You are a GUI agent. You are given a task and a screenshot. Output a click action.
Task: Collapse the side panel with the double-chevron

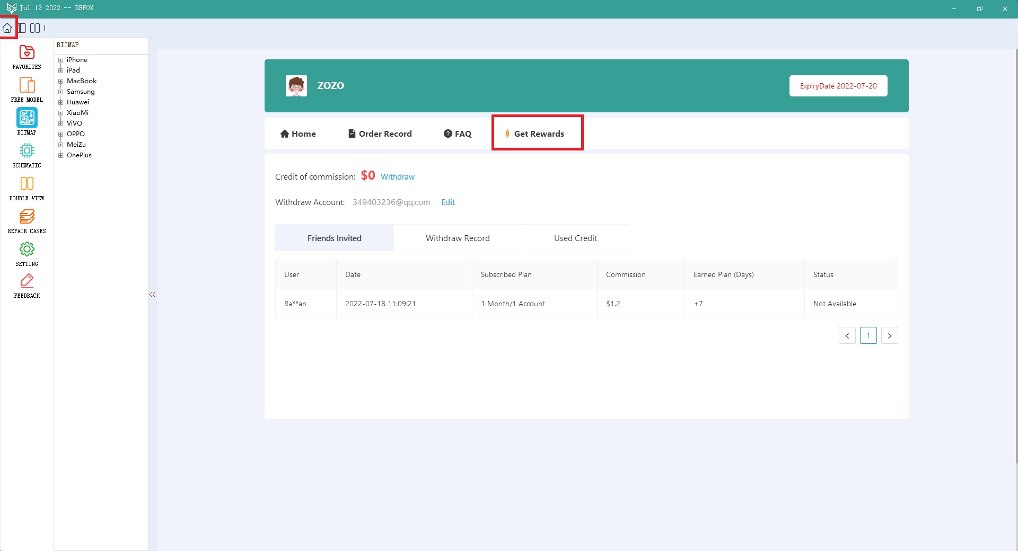(152, 295)
